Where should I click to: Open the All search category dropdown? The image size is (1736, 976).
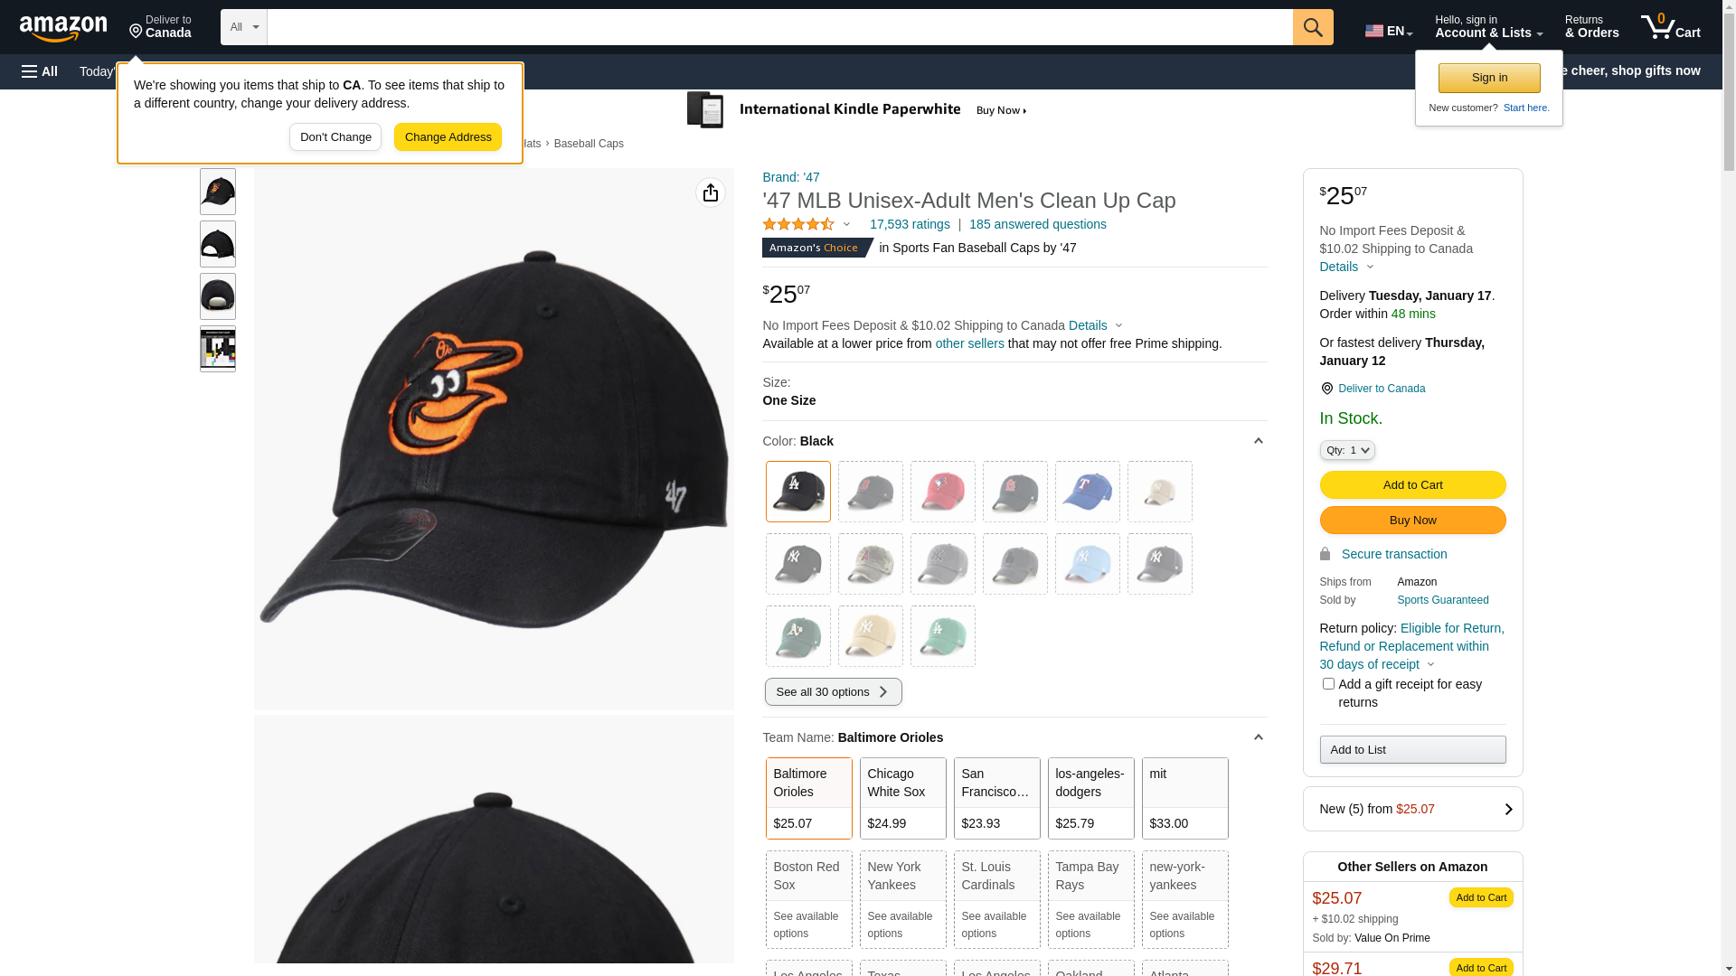click(x=244, y=27)
